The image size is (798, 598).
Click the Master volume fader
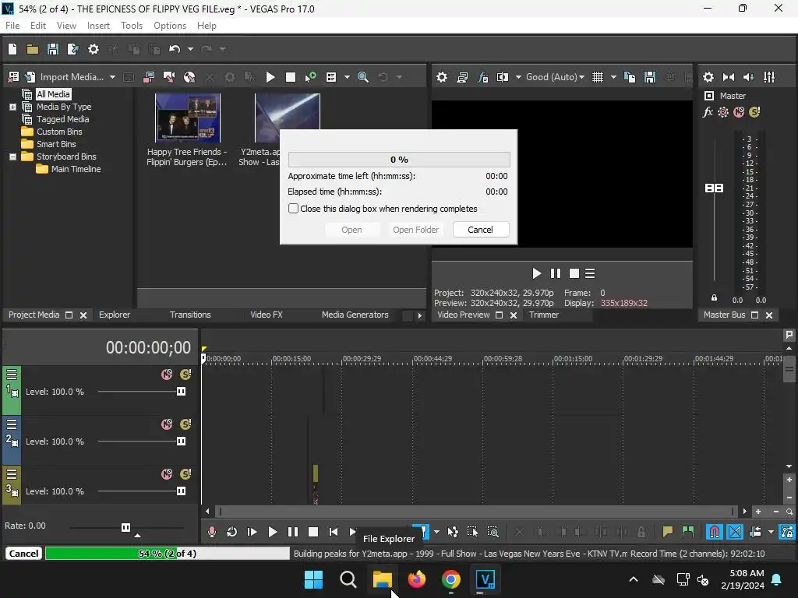tap(714, 188)
